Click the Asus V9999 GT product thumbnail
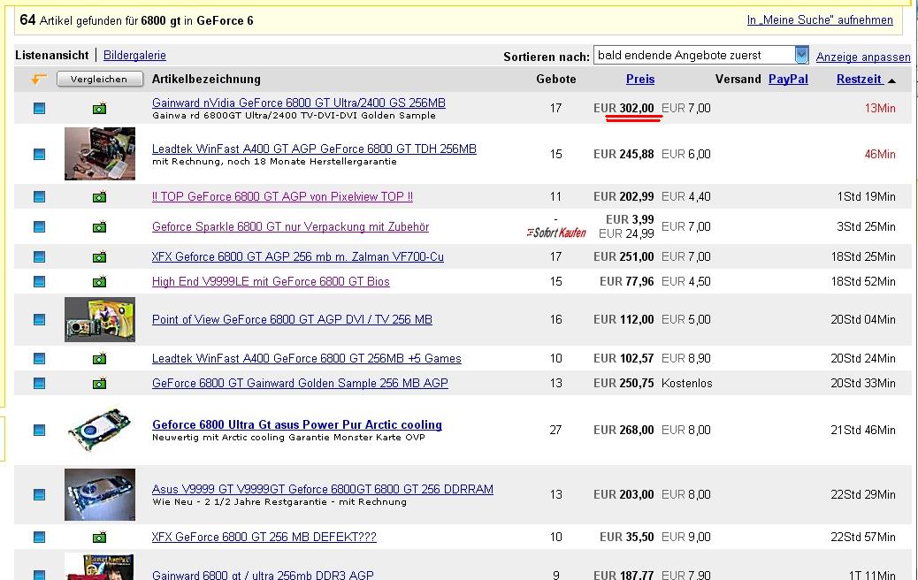The image size is (918, 580). (100, 494)
